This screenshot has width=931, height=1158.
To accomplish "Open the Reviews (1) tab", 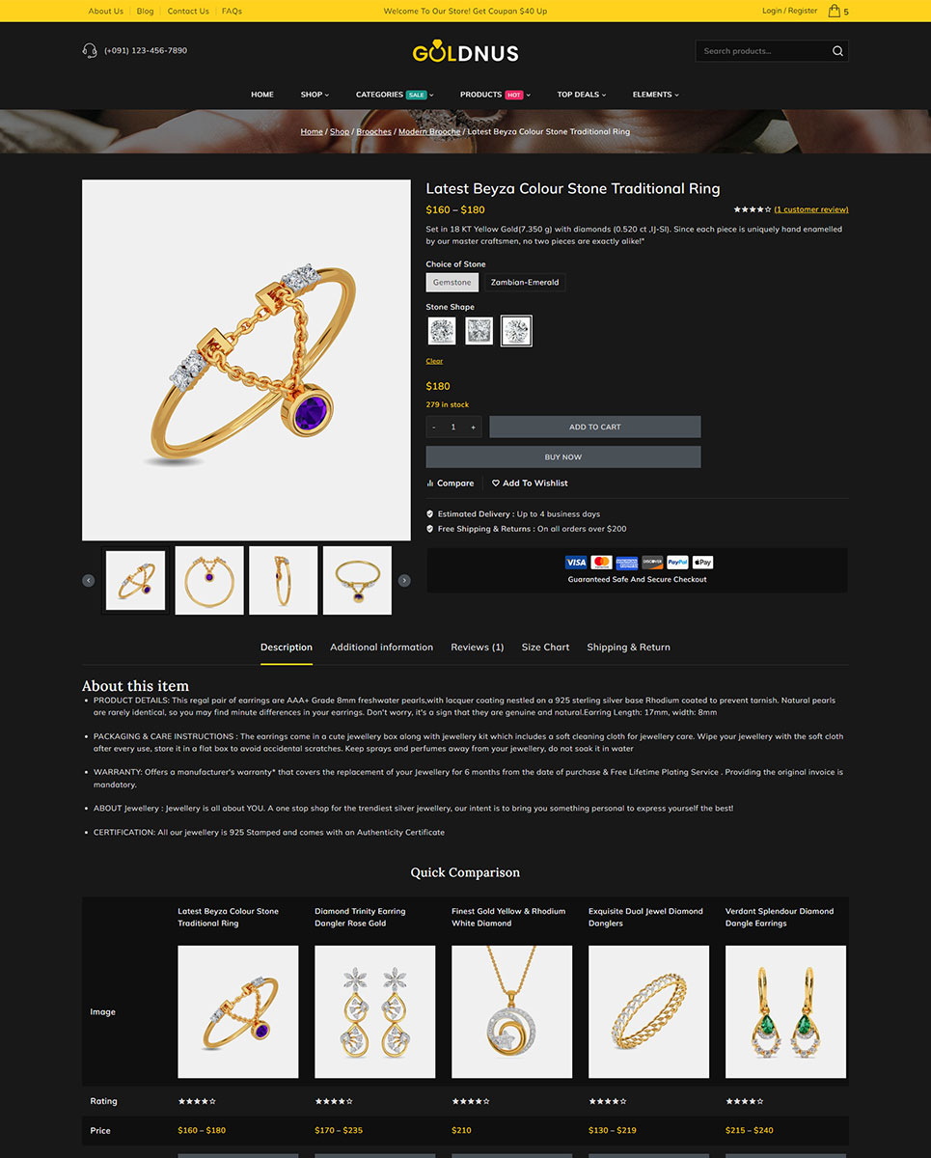I will click(478, 648).
